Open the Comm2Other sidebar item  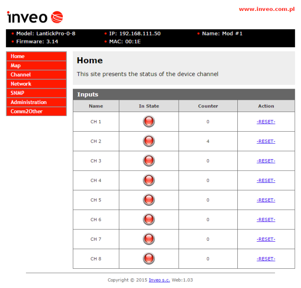36,112
